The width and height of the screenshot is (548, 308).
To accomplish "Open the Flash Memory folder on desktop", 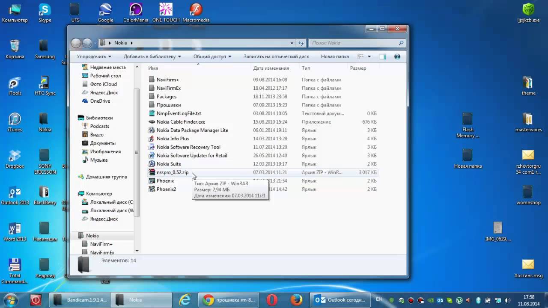I will tap(468, 125).
